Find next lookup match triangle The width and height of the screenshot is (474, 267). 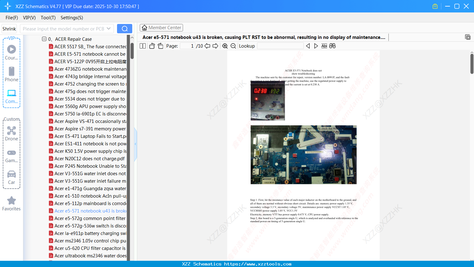click(x=316, y=46)
